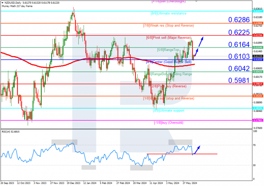The width and height of the screenshot is (264, 186).
Task: Click the red 0.59814 price tag
Action: (258, 84)
